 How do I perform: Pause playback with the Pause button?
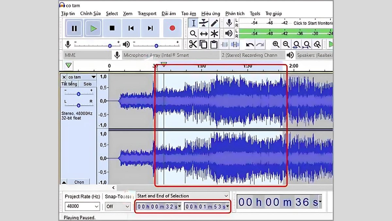point(74,28)
